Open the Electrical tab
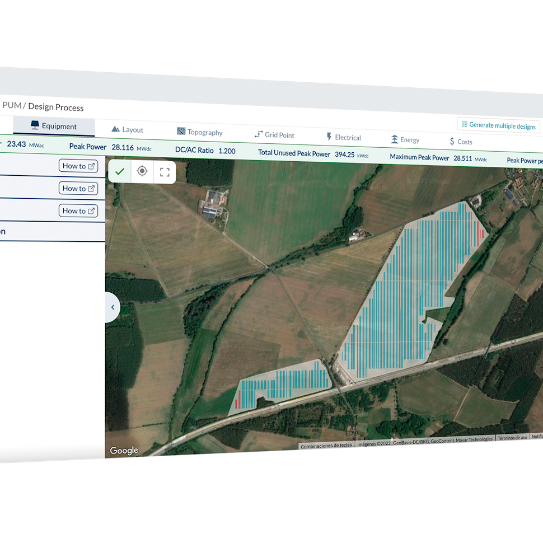 [343, 138]
